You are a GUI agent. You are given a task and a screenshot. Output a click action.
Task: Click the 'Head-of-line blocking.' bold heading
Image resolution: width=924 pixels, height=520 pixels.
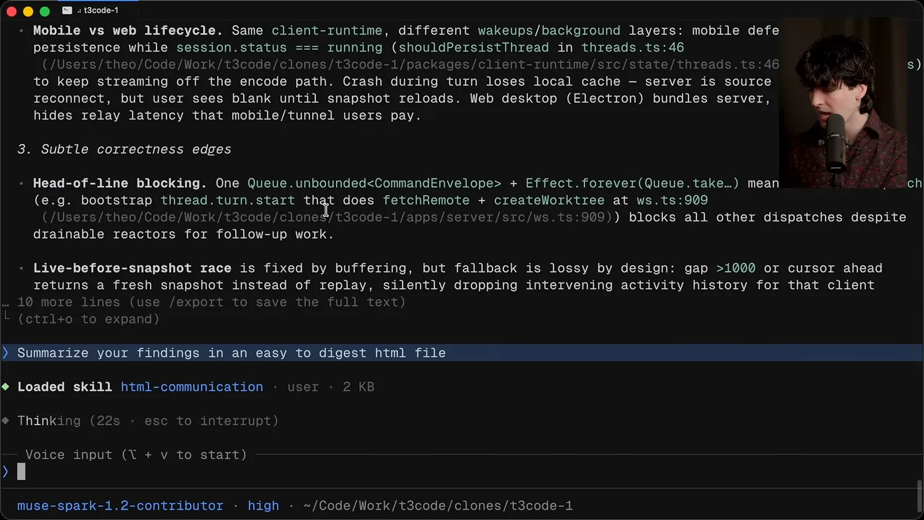pyautogui.click(x=120, y=183)
